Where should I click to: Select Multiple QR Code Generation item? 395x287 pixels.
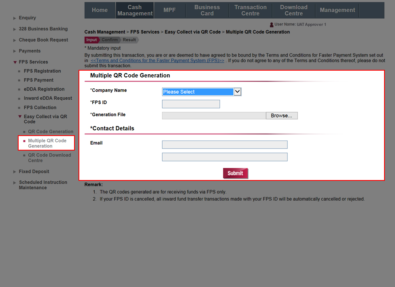tap(47, 143)
